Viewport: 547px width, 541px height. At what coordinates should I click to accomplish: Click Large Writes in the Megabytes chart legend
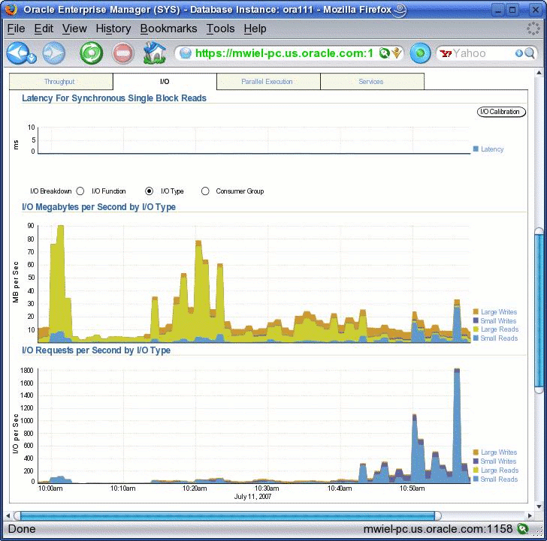[x=499, y=312]
